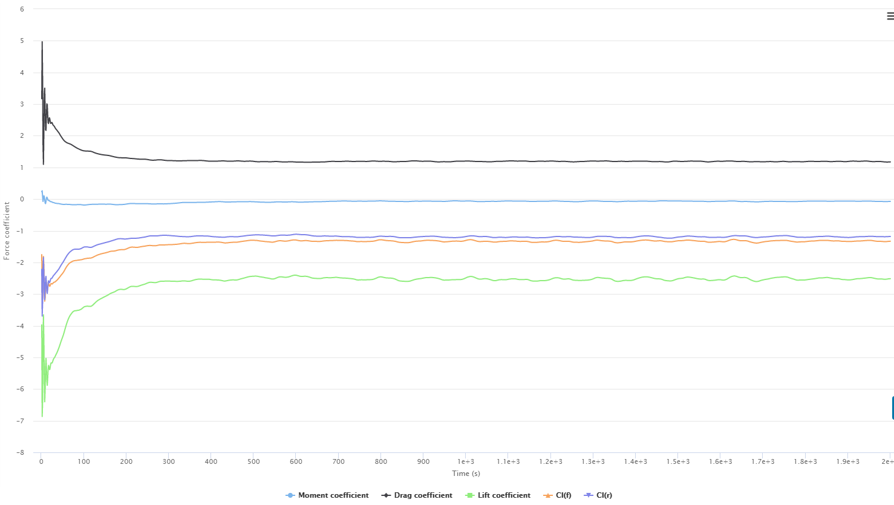Viewport: 894px width, 505px height.
Task: Click the teal side tab at right edge
Action: point(892,408)
